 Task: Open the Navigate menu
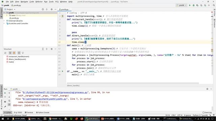click(x=24, y=2)
